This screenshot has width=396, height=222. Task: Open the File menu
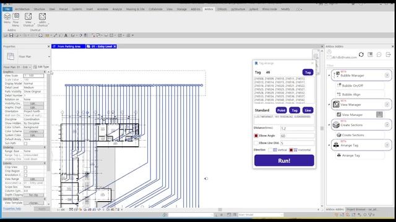coord(7,9)
